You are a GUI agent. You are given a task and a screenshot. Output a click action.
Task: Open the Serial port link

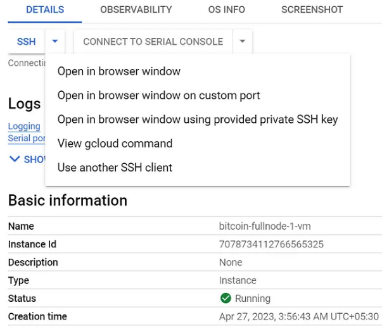tap(27, 138)
